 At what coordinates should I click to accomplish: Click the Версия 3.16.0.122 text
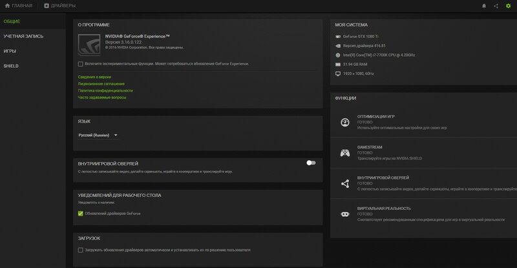[123, 42]
